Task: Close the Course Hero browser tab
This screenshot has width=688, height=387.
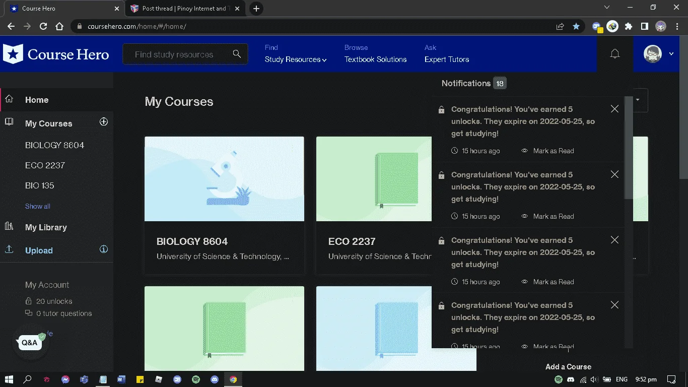Action: tap(116, 9)
